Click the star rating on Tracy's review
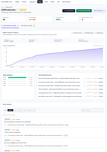The width and height of the screenshot is (107, 152). [14, 130]
